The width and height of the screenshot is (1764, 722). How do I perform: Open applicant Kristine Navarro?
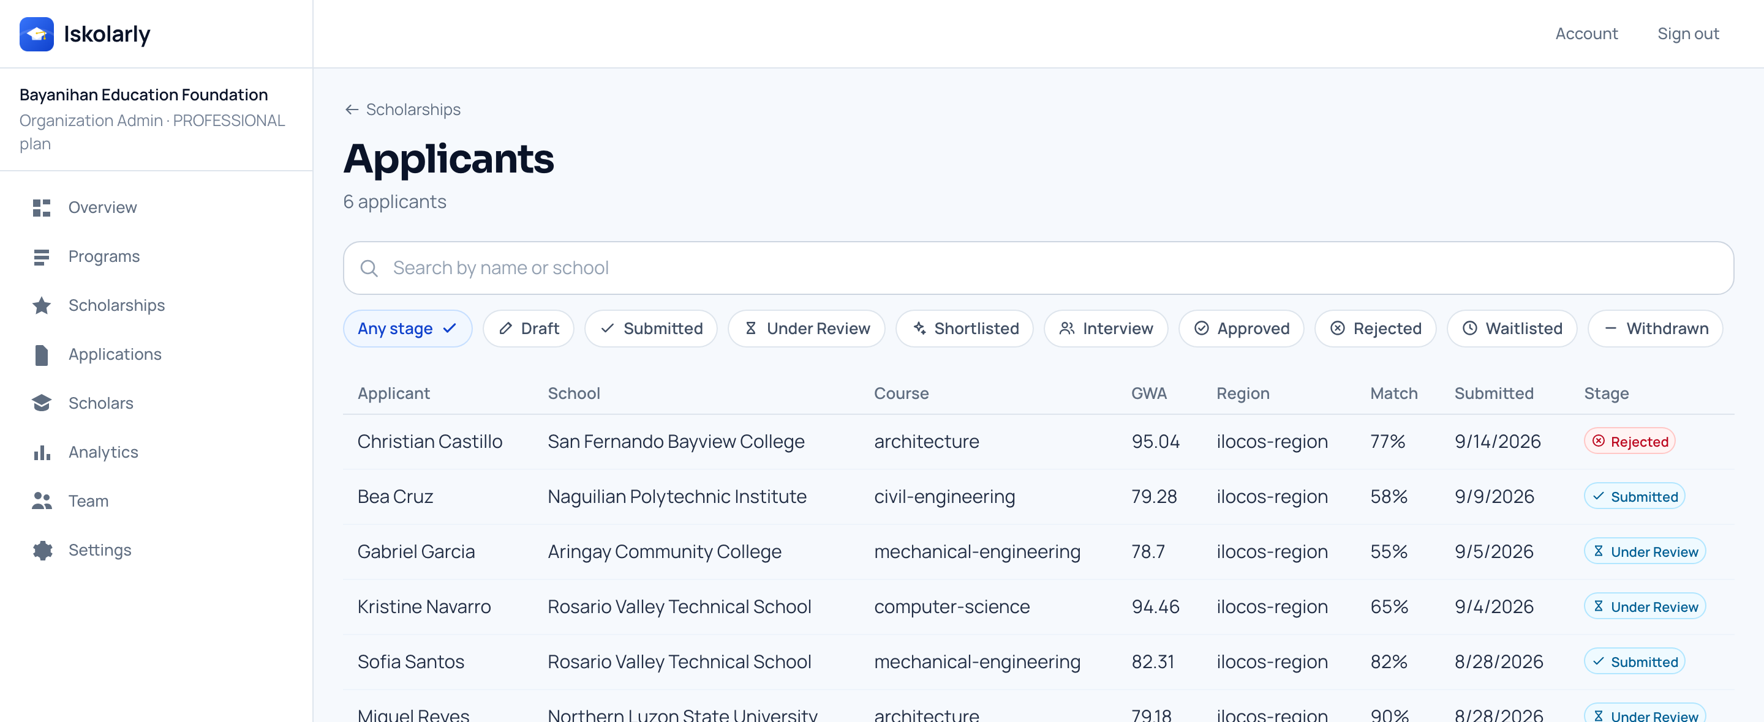[424, 607]
